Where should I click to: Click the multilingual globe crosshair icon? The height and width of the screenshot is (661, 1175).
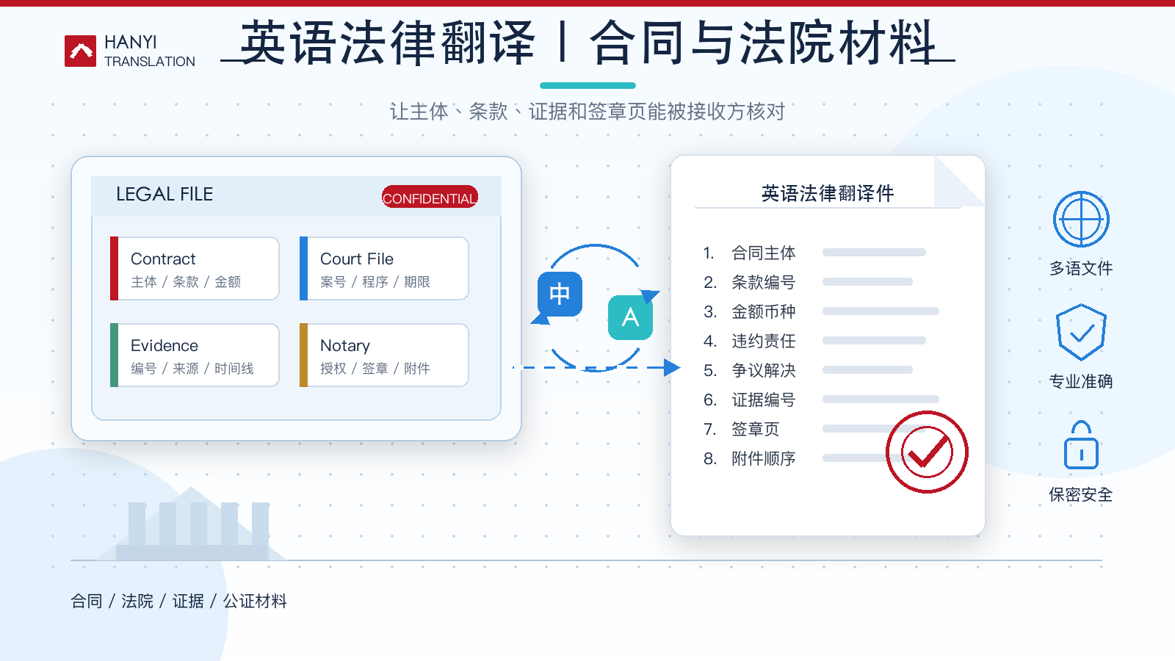[x=1081, y=219]
